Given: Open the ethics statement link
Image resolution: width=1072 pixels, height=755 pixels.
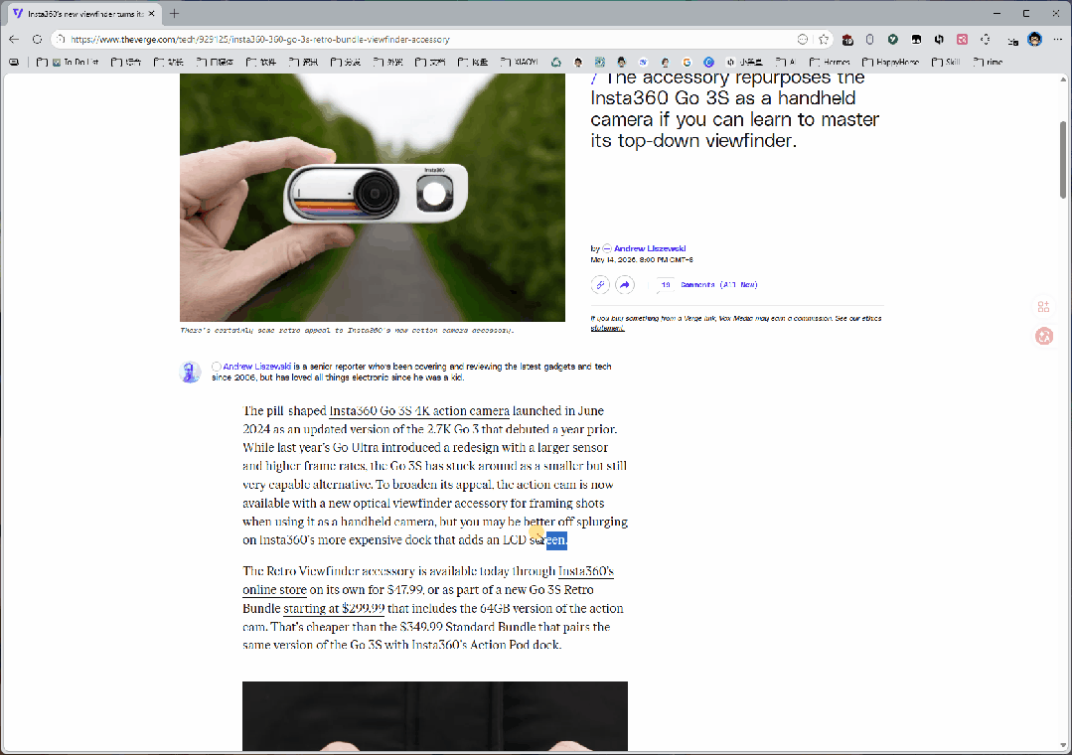Looking at the screenshot, I should point(607,328).
